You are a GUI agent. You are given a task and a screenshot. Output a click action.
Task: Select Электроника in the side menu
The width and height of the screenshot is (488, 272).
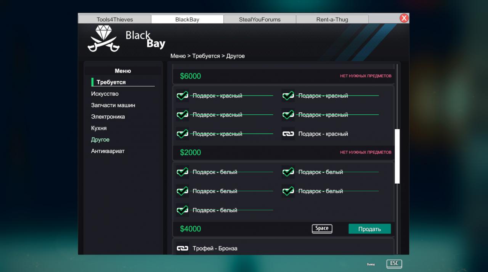point(108,117)
